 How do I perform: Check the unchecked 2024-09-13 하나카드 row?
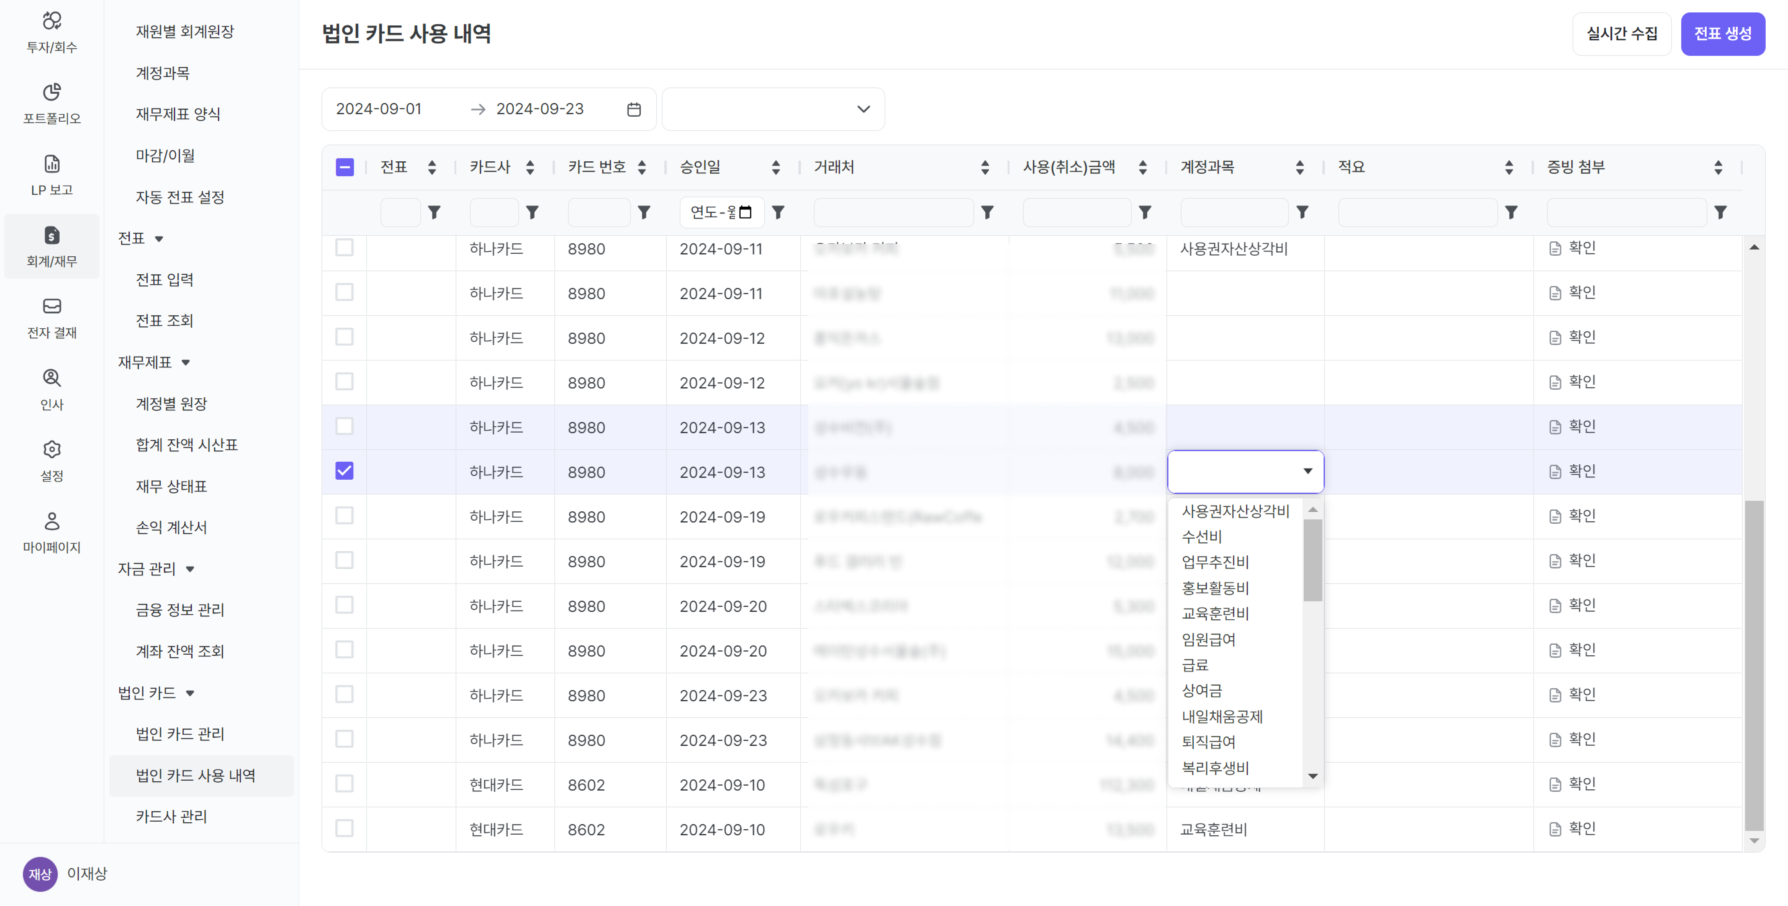point(344,426)
